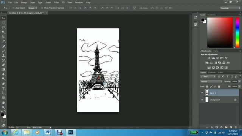Image resolution: width=242 pixels, height=136 pixels.
Task: Switch to the Channels tab
Action: coord(212,73)
